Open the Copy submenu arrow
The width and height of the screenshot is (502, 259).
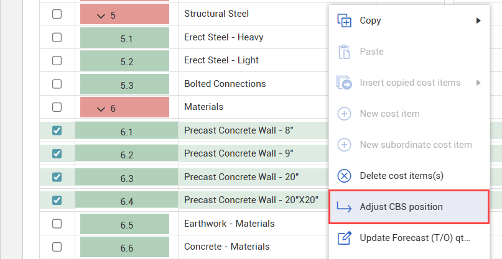point(478,20)
